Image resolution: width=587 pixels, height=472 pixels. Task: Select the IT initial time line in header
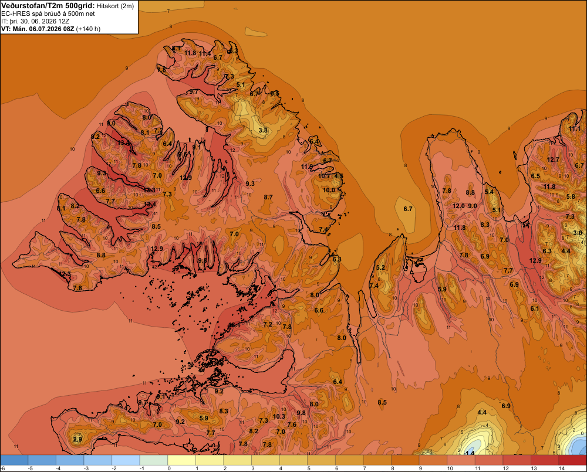pos(41,21)
